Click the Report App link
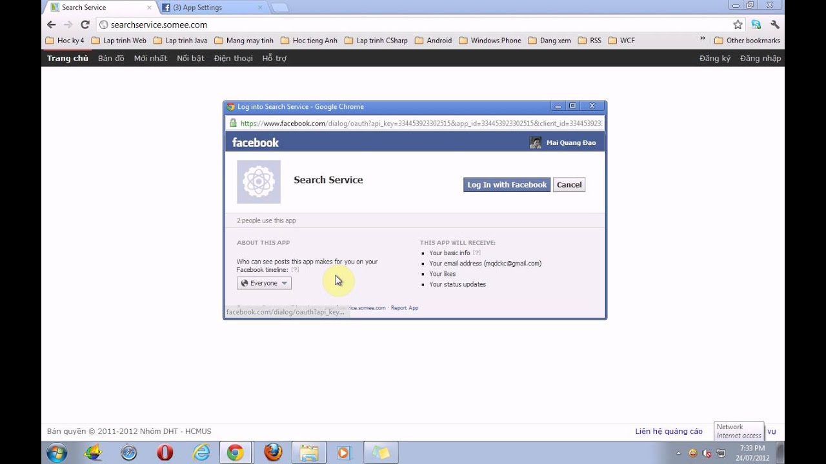 (x=405, y=308)
